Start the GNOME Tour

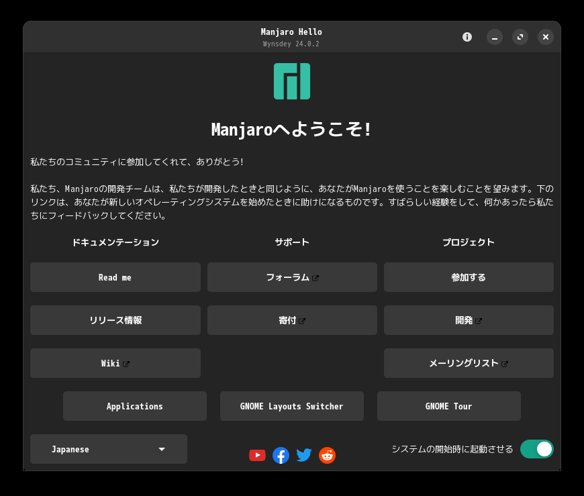(449, 406)
